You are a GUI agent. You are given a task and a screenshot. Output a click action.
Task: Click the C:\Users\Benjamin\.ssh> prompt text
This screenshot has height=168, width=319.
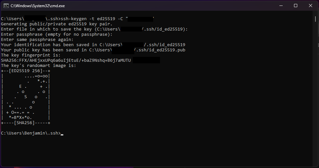(x=31, y=133)
